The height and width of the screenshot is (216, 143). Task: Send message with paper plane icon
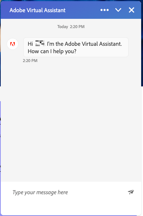click(131, 192)
